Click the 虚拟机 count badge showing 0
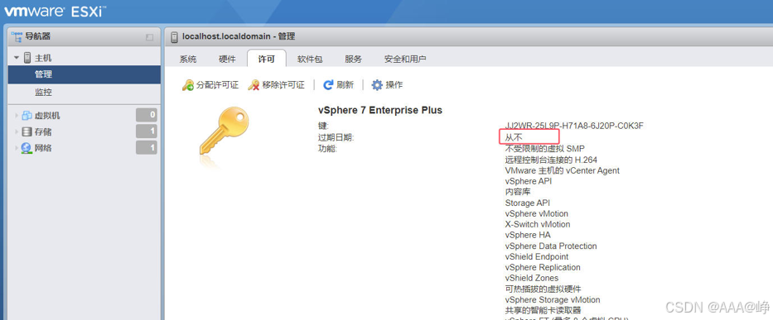 147,115
